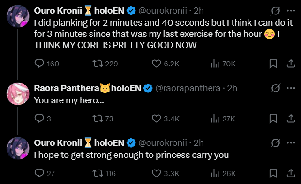Open more options on the princess carry tweet
301x184 pixels.
[x=291, y=143]
